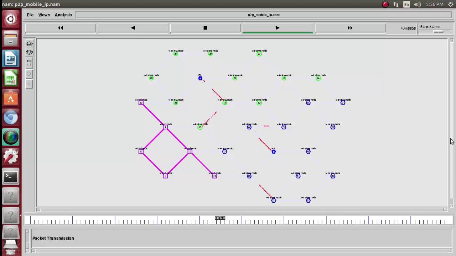Click the rewind playback button

tap(61, 28)
